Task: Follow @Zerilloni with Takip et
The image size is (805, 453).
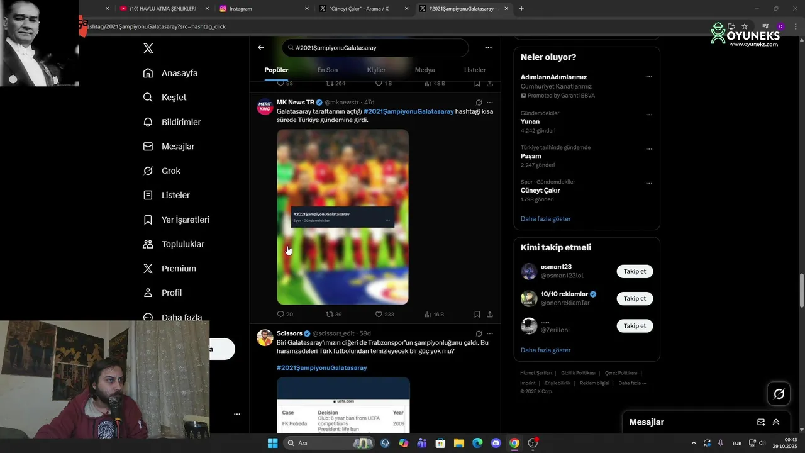Action: tap(635, 326)
